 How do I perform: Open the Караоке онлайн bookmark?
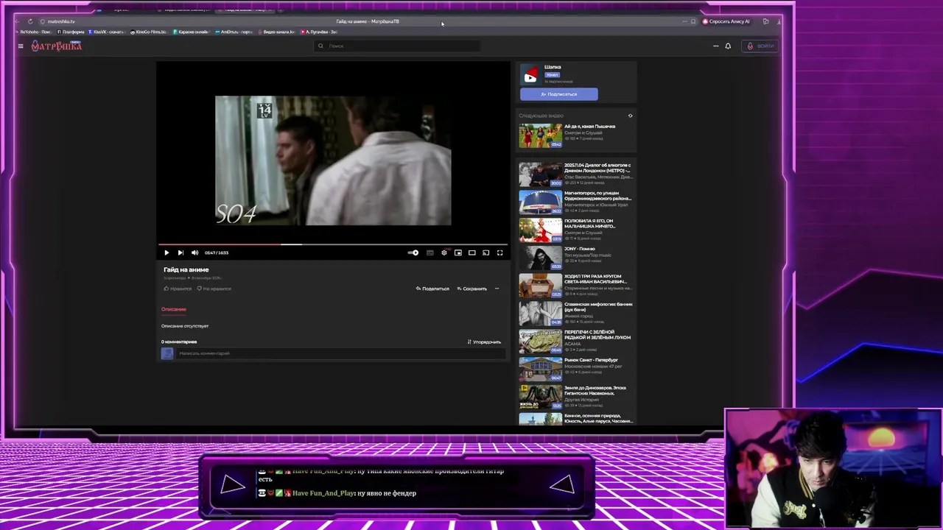(191, 32)
